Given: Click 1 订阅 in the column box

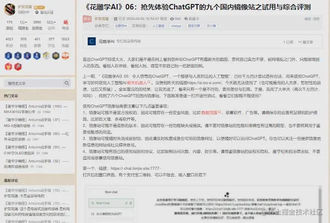Looking at the screenshot, I should (x=288, y=42).
